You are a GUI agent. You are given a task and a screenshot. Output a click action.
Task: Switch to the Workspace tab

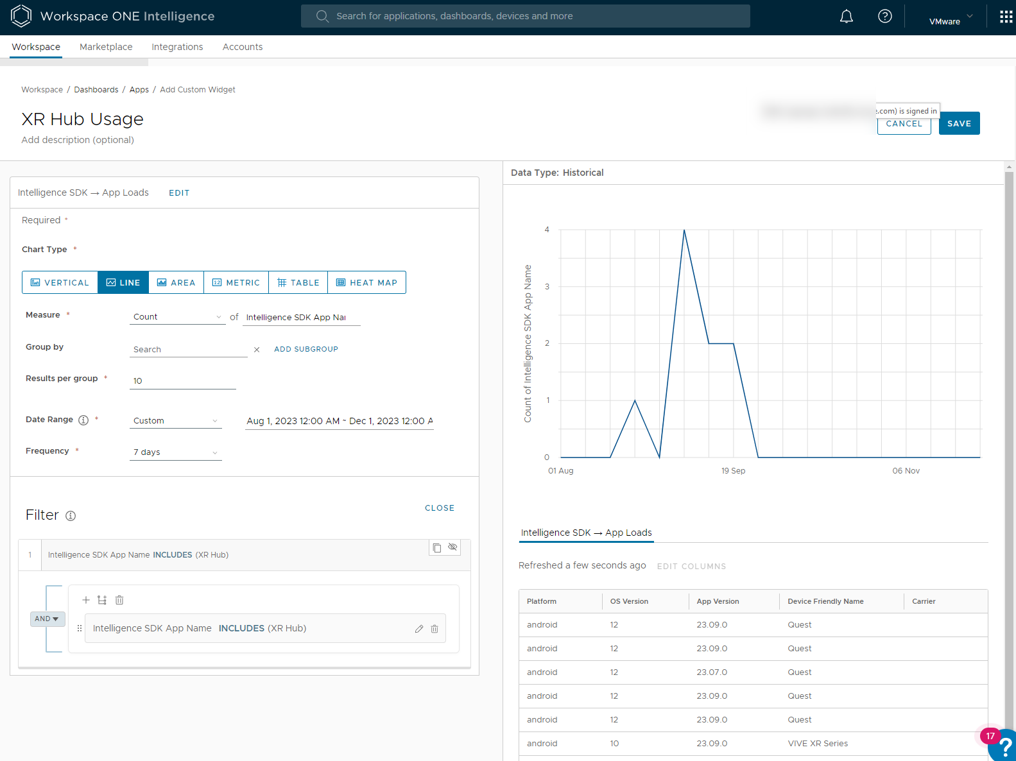(36, 47)
